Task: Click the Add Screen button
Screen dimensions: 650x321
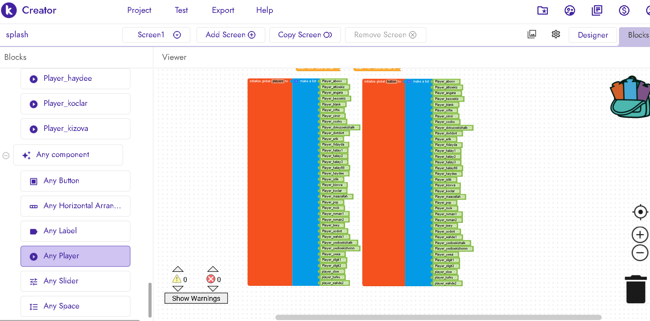Action: (230, 35)
